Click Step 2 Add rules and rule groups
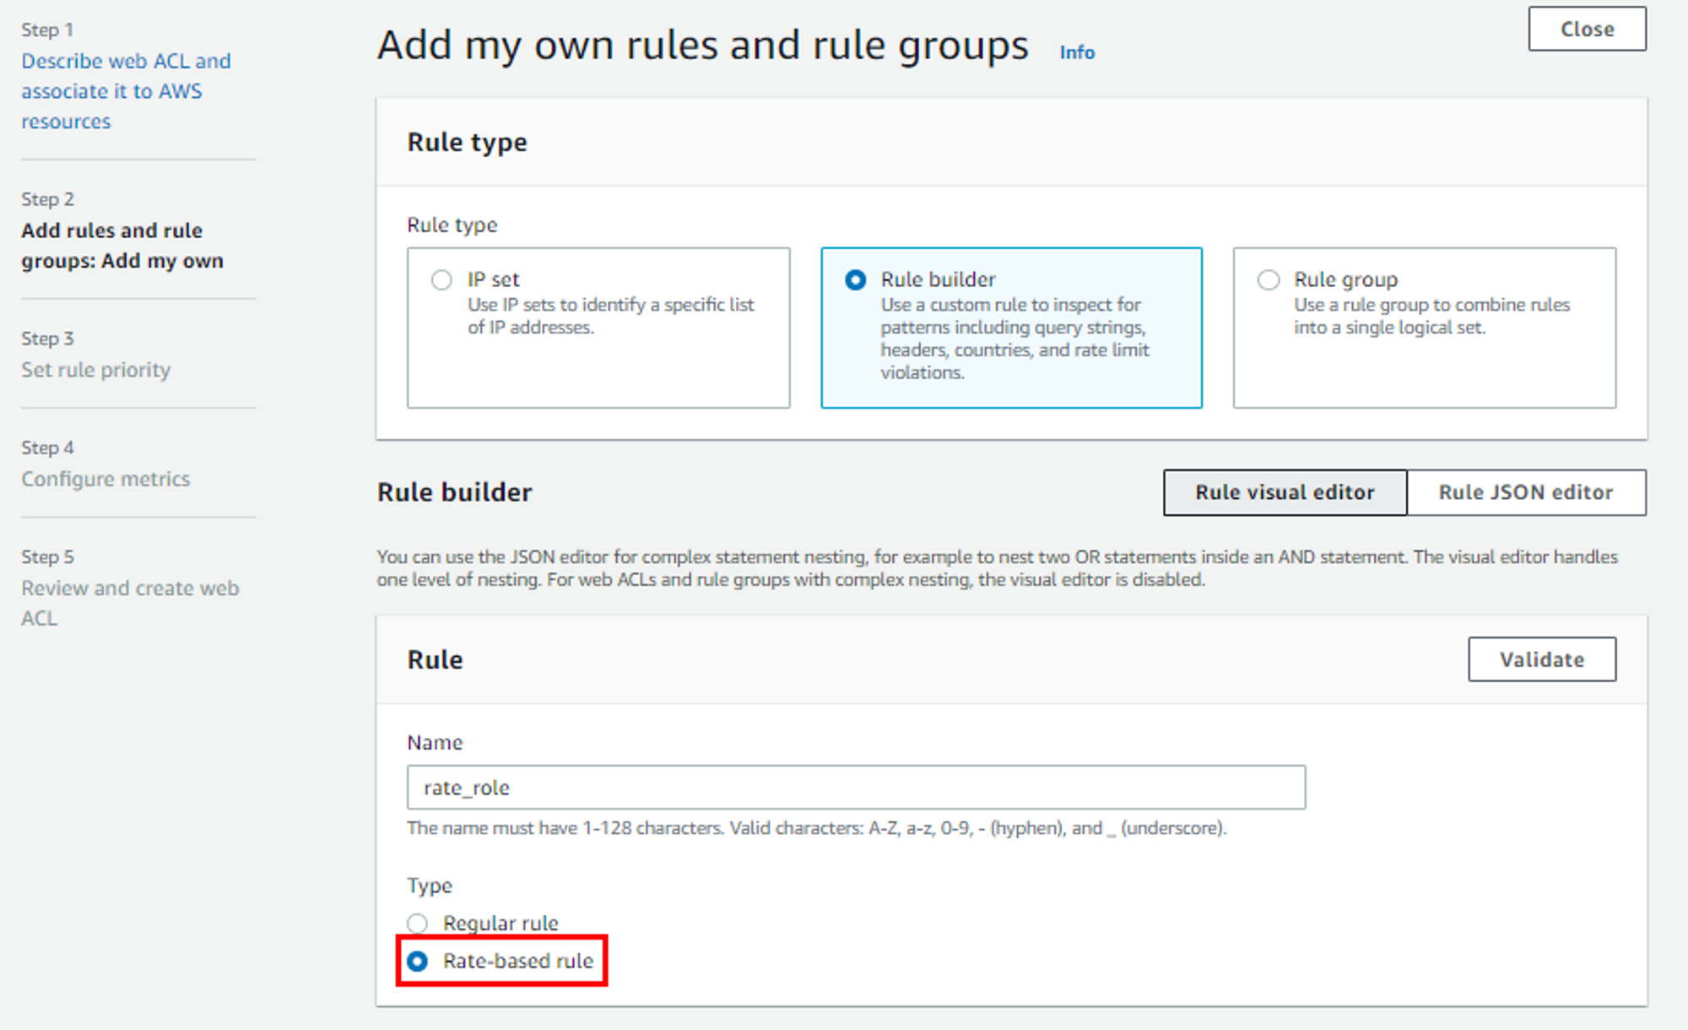Screen dimensions: 1688x1030 [x=122, y=246]
